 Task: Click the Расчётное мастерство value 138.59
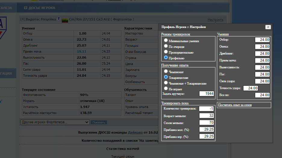86,113
